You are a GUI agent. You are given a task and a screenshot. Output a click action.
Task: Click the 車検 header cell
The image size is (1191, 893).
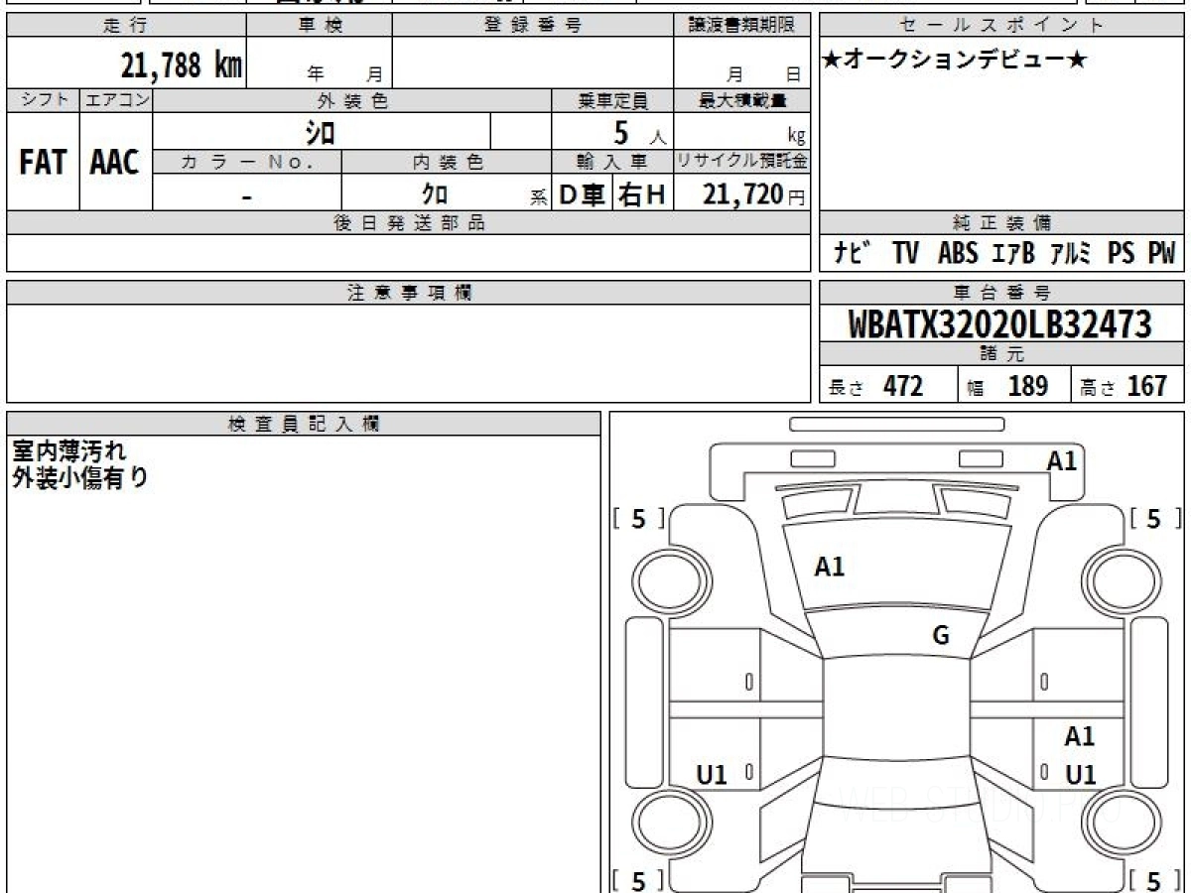coord(320,26)
